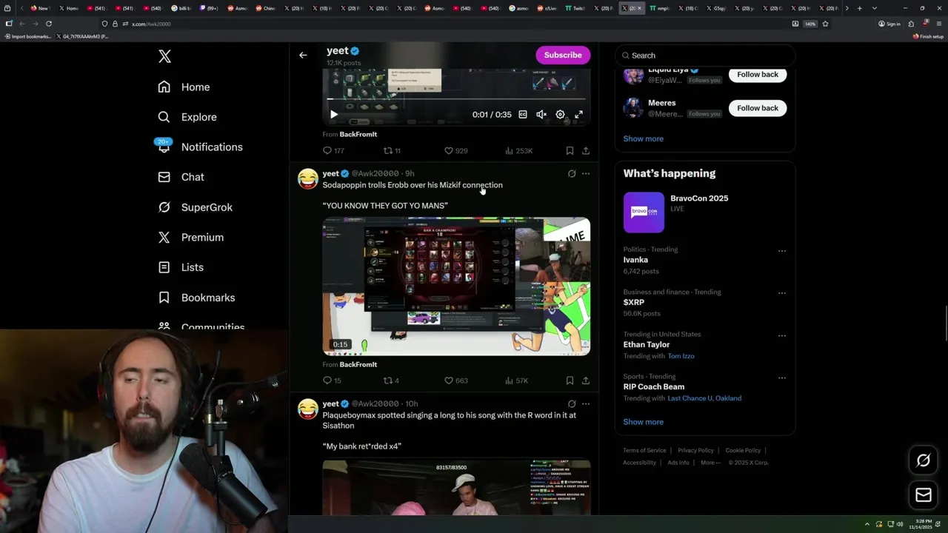The height and width of the screenshot is (533, 948).
Task: Bookmark the Sodapoppin post
Action: [x=570, y=381]
